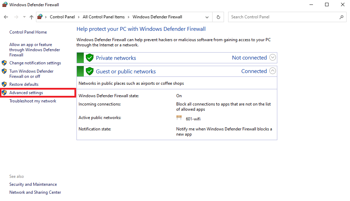Open Network and Sharing Center link
This screenshot has height=201, width=350.
coord(35,192)
